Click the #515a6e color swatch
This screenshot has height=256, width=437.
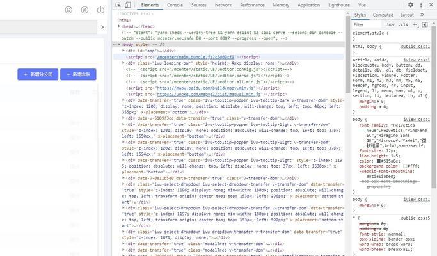coord(379,161)
